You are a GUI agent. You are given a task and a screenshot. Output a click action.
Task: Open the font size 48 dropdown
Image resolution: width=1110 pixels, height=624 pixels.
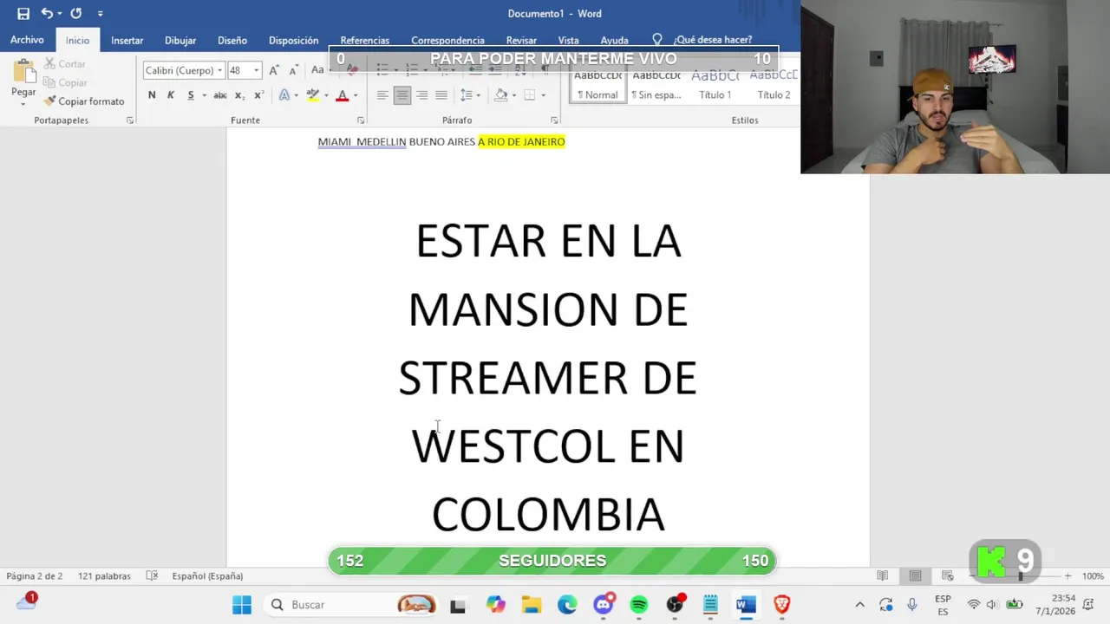(256, 70)
